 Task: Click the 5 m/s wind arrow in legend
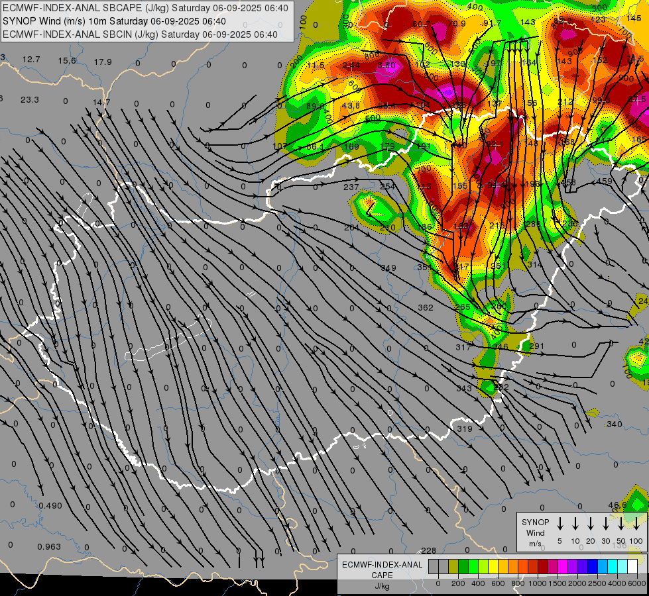tap(560, 523)
